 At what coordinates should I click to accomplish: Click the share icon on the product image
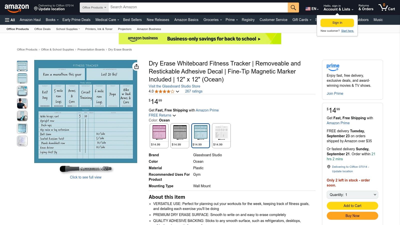(136, 66)
